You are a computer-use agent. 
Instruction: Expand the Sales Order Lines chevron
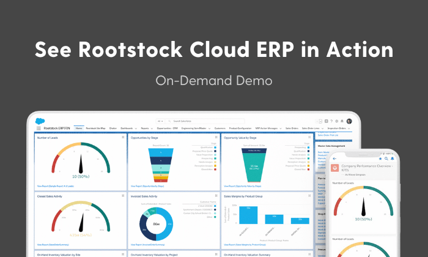click(322, 128)
